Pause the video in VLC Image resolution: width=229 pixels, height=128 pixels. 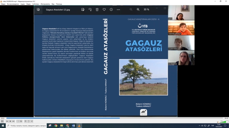[x=2, y=121]
